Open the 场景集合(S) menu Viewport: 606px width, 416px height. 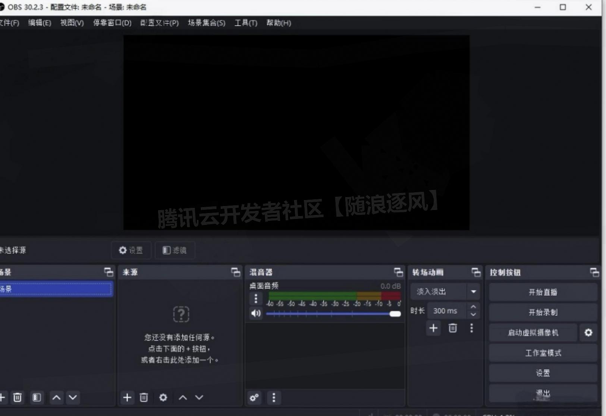(x=206, y=23)
